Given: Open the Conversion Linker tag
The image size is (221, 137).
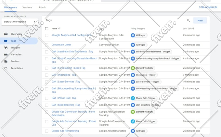Looking at the screenshot, I should tap(61, 44).
